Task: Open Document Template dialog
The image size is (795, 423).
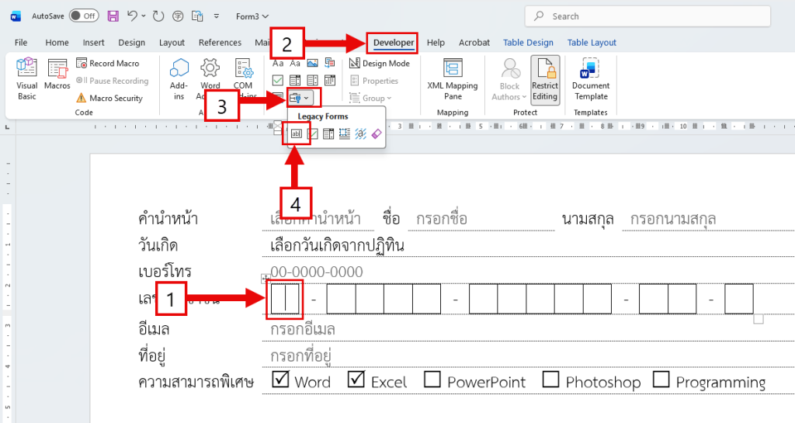Action: click(x=591, y=78)
